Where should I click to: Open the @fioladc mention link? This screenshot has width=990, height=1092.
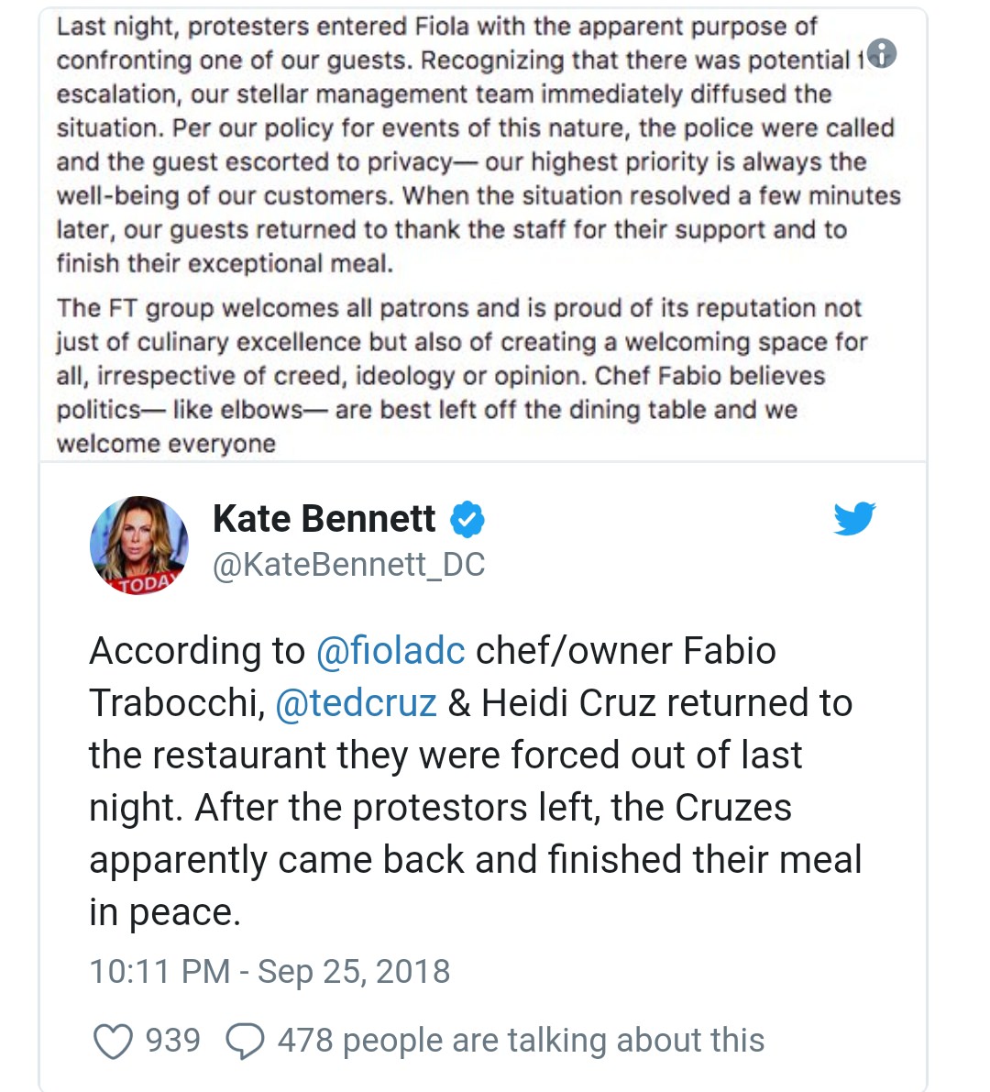(390, 651)
